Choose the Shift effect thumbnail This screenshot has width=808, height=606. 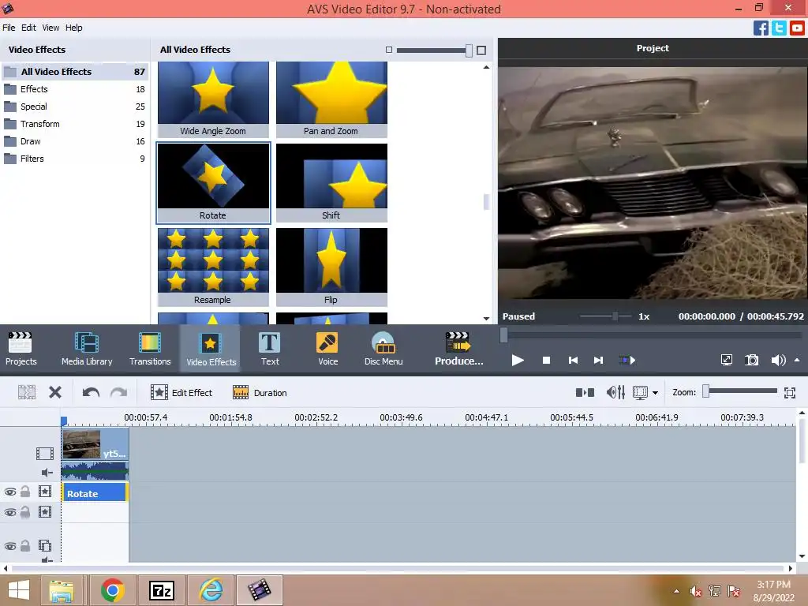331,182
